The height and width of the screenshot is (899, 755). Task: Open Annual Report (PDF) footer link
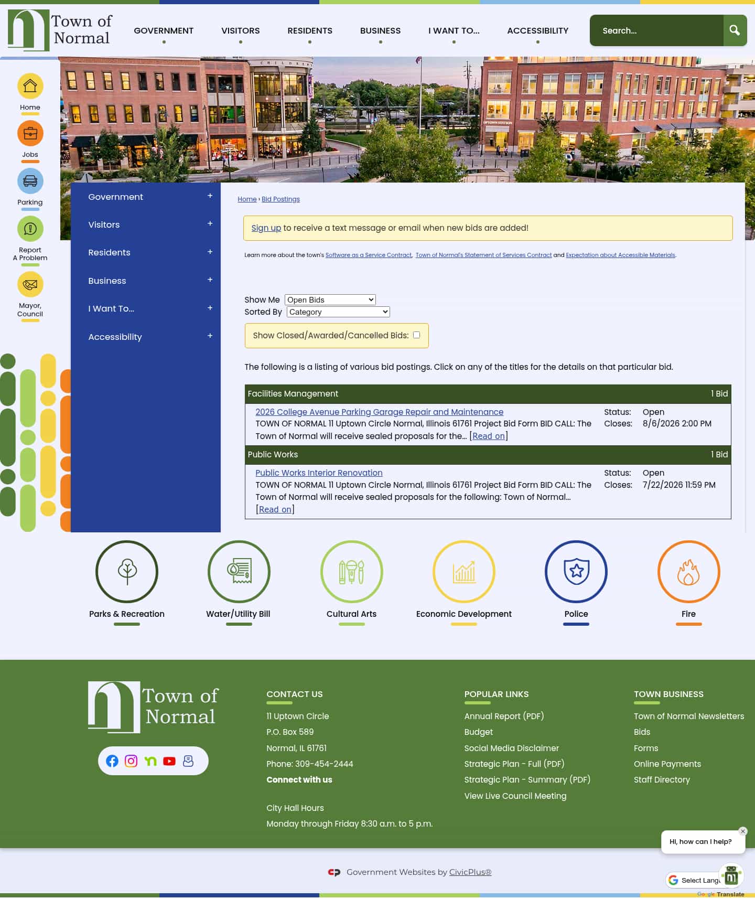point(504,716)
